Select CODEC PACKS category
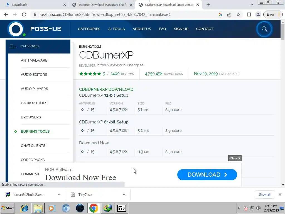 tap(33, 160)
